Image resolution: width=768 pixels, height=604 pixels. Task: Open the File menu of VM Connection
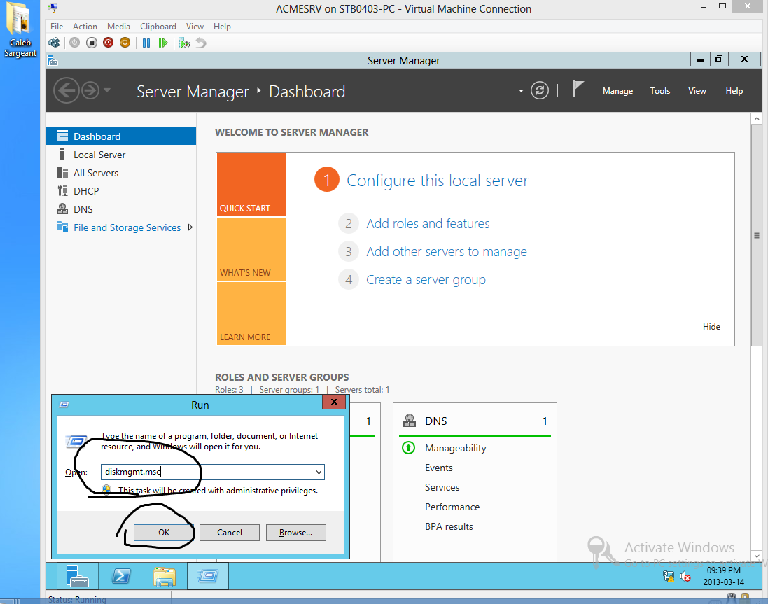pyautogui.click(x=57, y=27)
